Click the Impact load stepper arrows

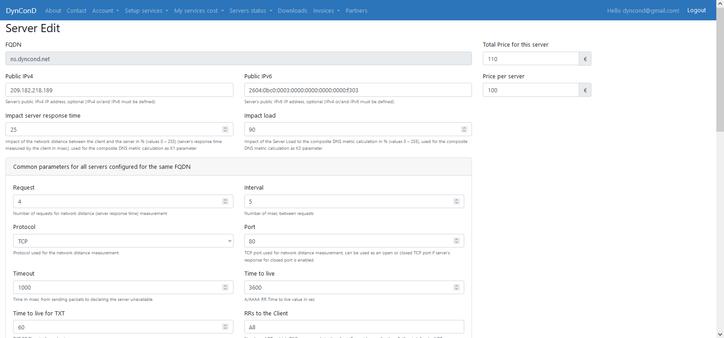click(x=464, y=129)
